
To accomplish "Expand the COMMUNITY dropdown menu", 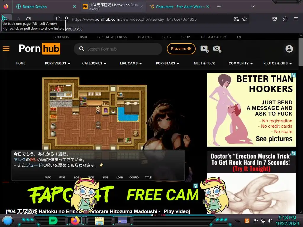I will point(241,63).
